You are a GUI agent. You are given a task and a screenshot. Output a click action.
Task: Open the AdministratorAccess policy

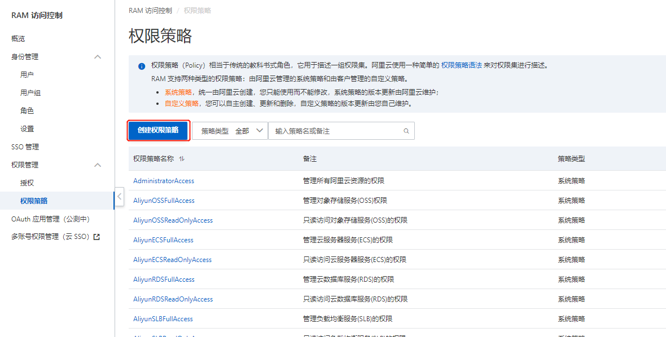164,180
